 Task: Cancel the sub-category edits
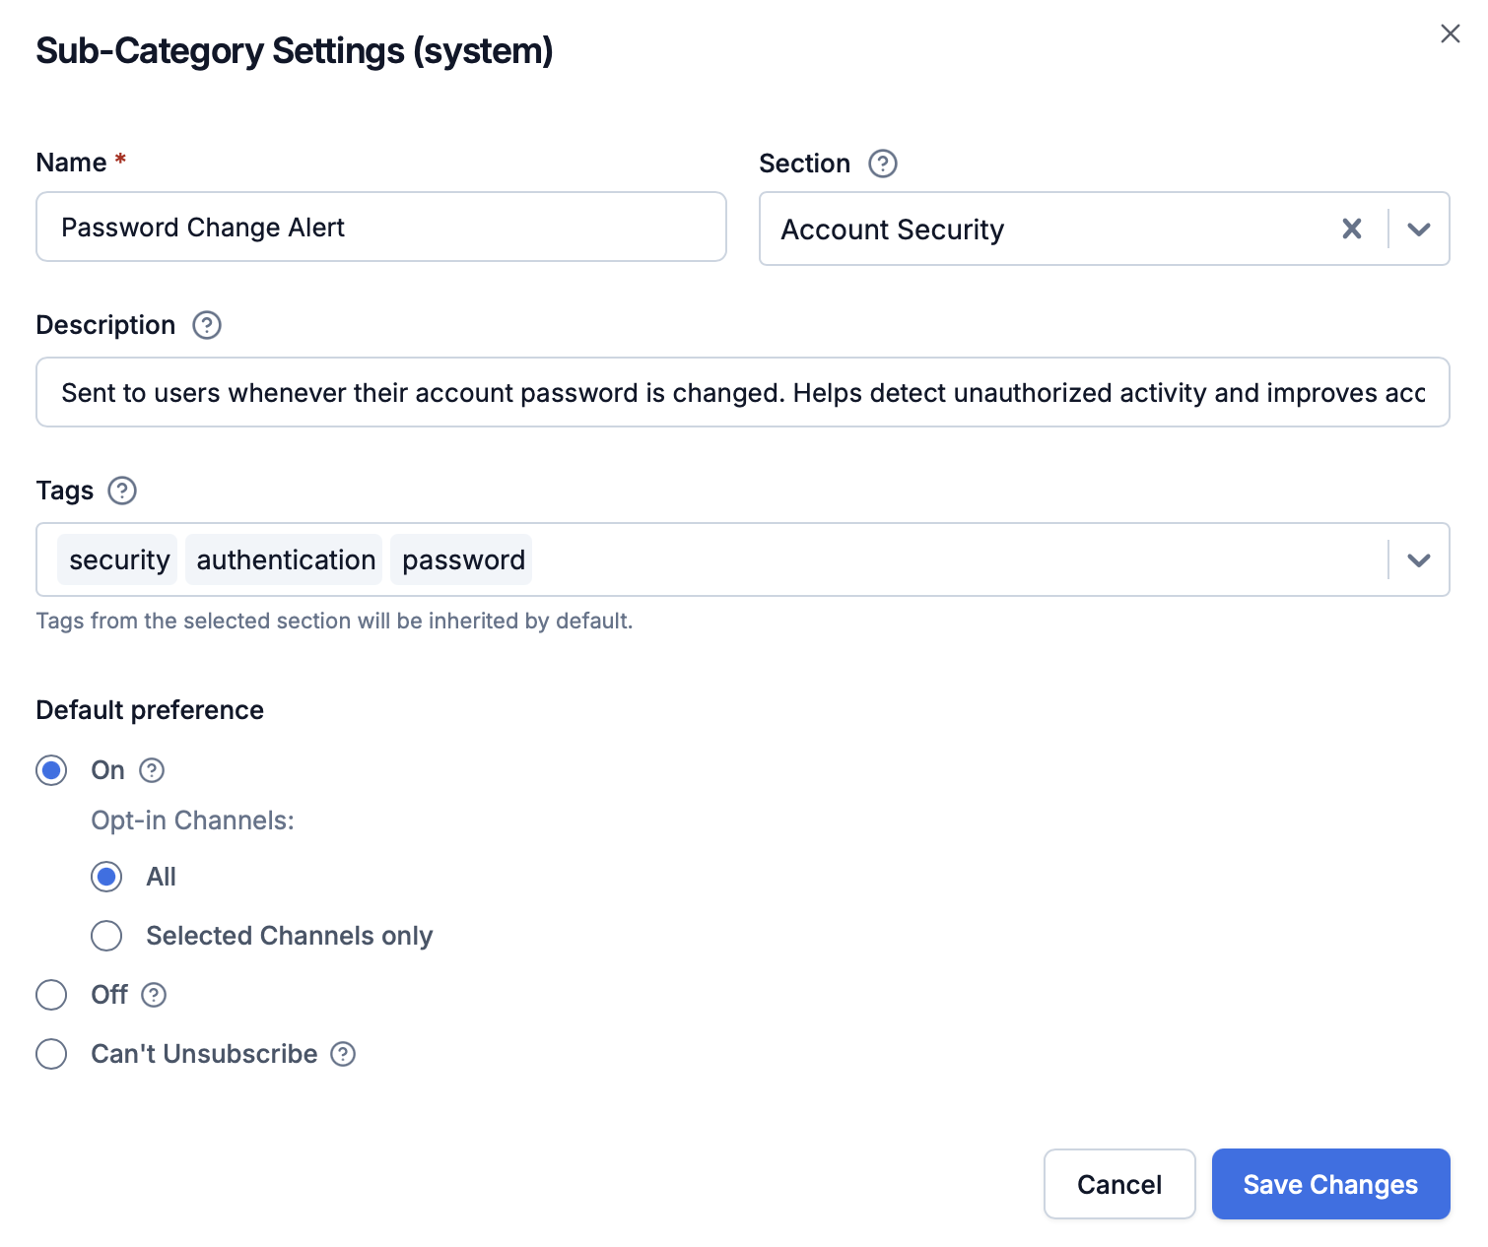click(x=1118, y=1184)
